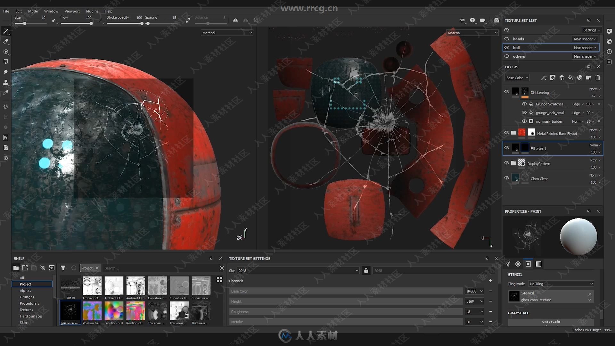The image size is (615, 346).
Task: Open Shader Settings icon in right sidebar
Action: tap(609, 41)
